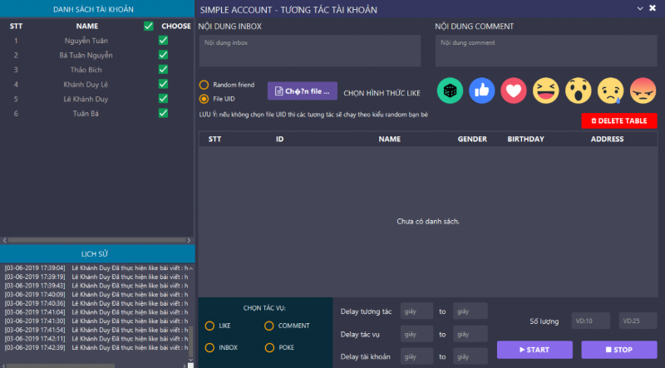Click the LỊCH SỬ panel header

[x=97, y=254]
